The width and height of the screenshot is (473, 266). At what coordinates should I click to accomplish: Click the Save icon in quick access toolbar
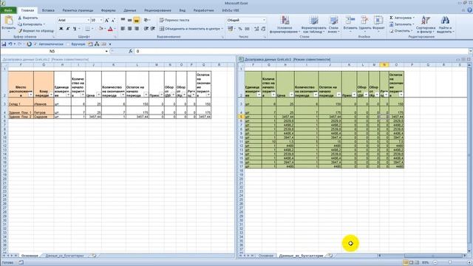pos(4,44)
